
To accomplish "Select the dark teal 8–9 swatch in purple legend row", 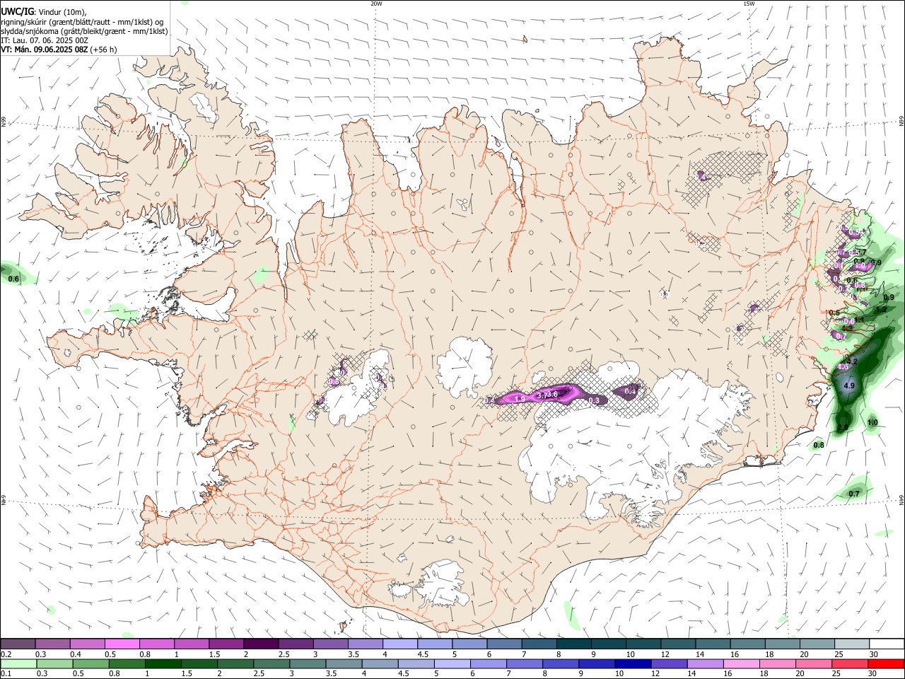I will pyautogui.click(x=574, y=644).
